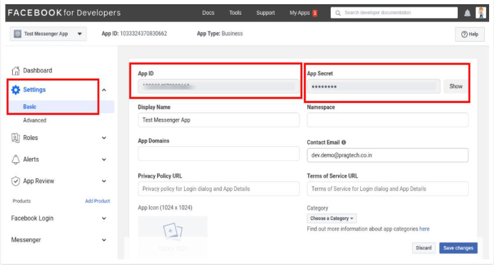
Task: Click Messenger in Products list
Action: 26,240
